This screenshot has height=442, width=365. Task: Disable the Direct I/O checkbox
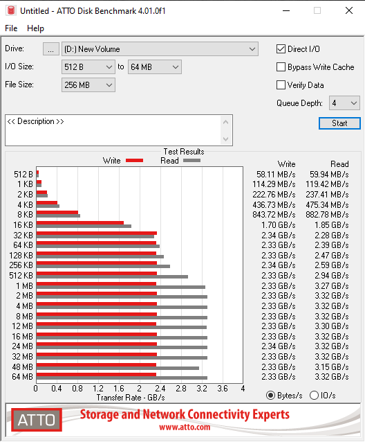pyautogui.click(x=281, y=49)
